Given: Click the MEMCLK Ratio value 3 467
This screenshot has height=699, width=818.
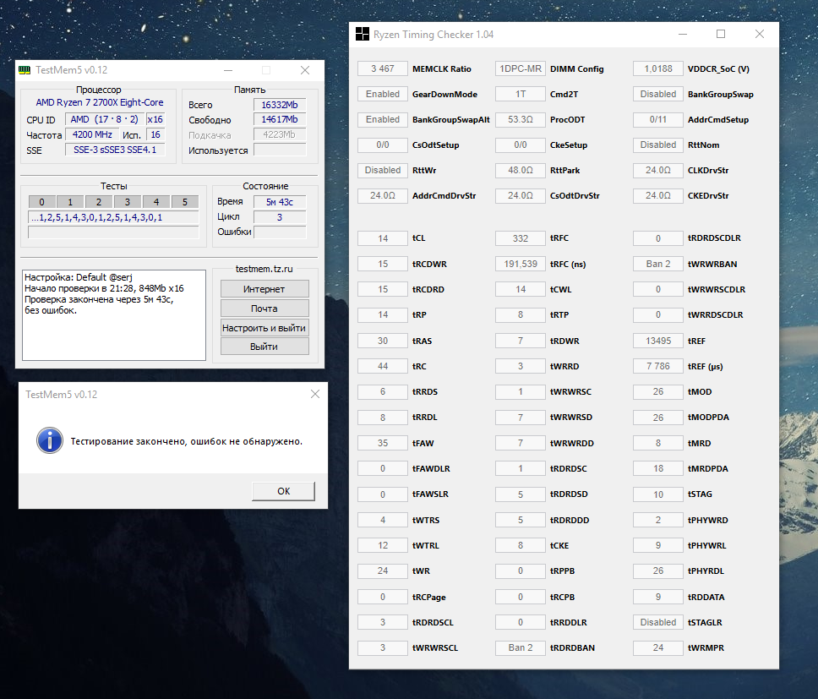Looking at the screenshot, I should 383,68.
